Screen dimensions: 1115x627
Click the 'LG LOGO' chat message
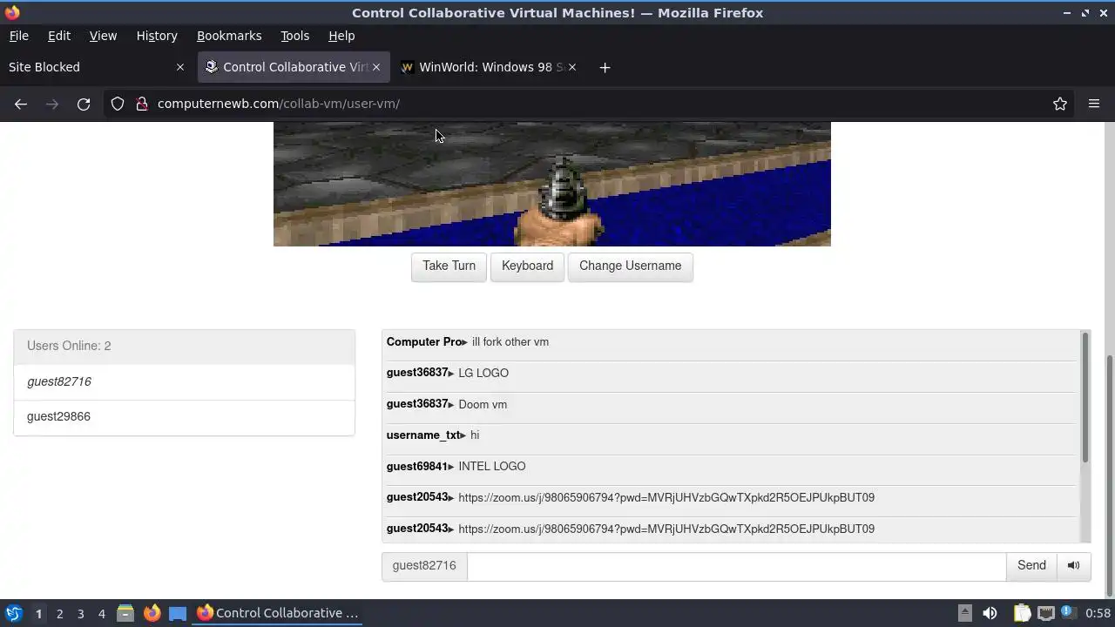483,373
